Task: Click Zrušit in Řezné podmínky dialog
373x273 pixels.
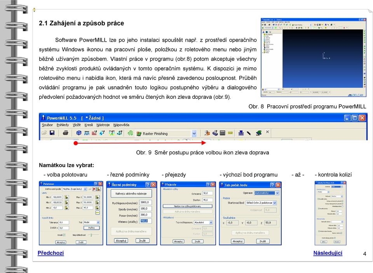Action: tap(142, 241)
